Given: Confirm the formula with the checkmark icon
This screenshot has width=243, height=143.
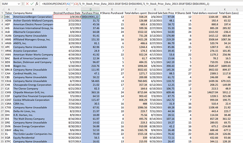Looking at the screenshot, I should pos(32,4).
